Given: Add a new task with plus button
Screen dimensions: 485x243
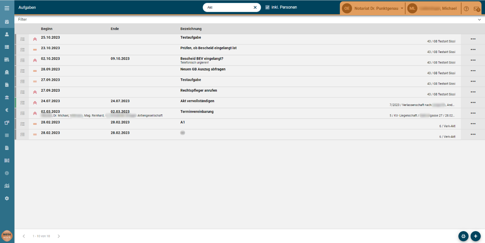Looking at the screenshot, I should pos(476,236).
